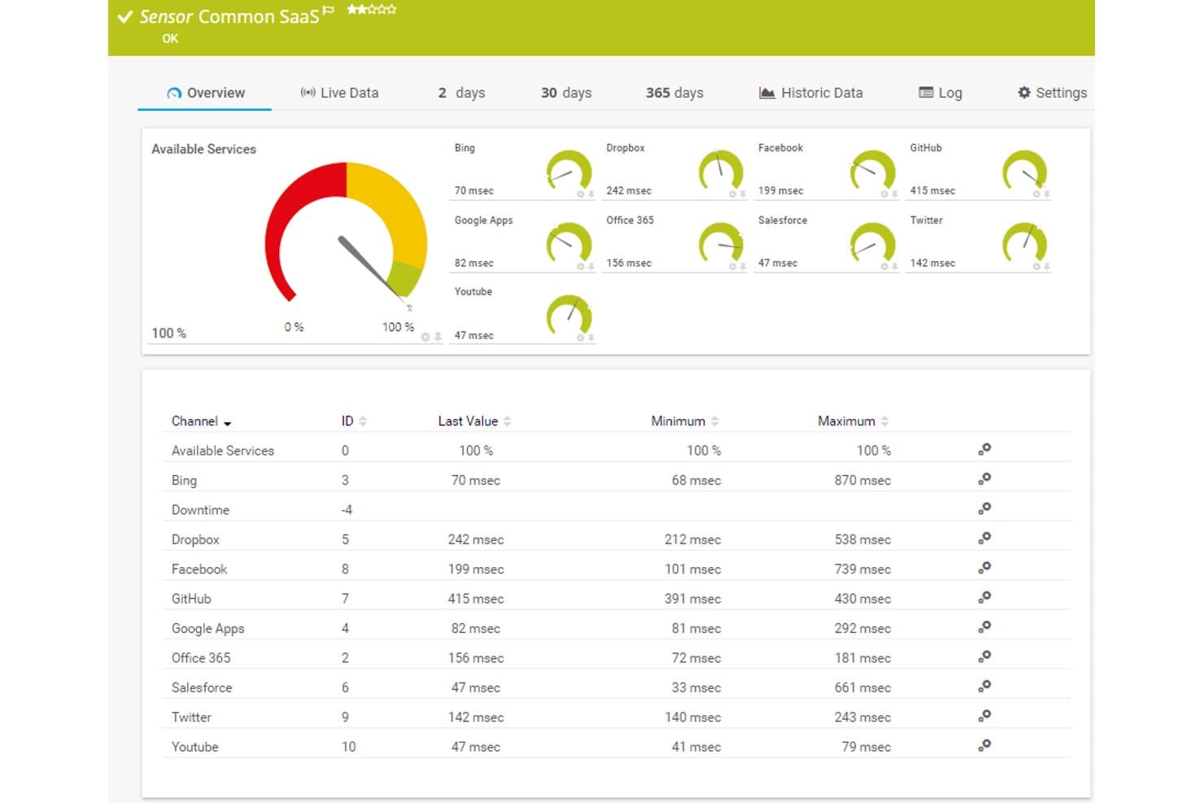Select the 365 days tab
The image size is (1204, 803).
[x=674, y=93]
